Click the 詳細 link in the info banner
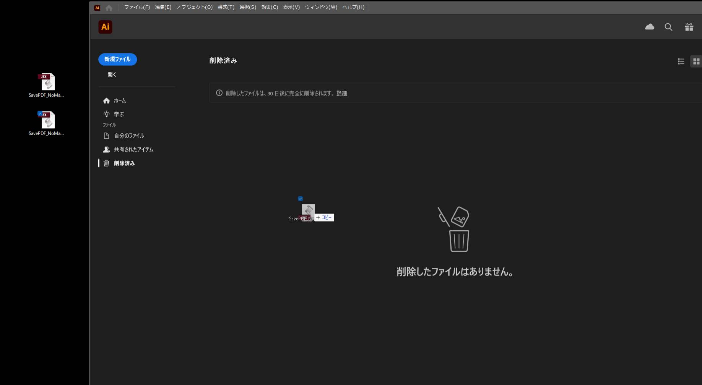This screenshot has height=385, width=702. (341, 93)
